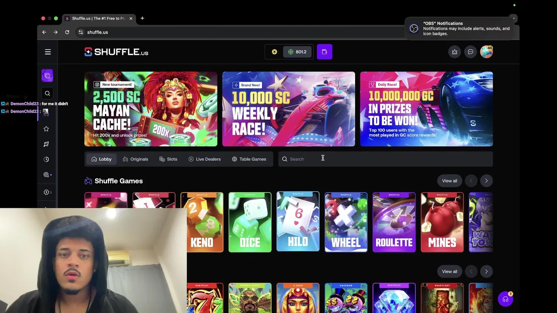Switch to the Live Dealers tab

coord(205,159)
